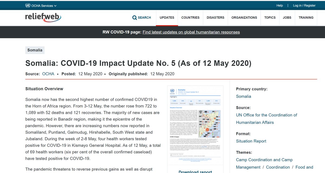Click the Download report link

tap(195, 171)
